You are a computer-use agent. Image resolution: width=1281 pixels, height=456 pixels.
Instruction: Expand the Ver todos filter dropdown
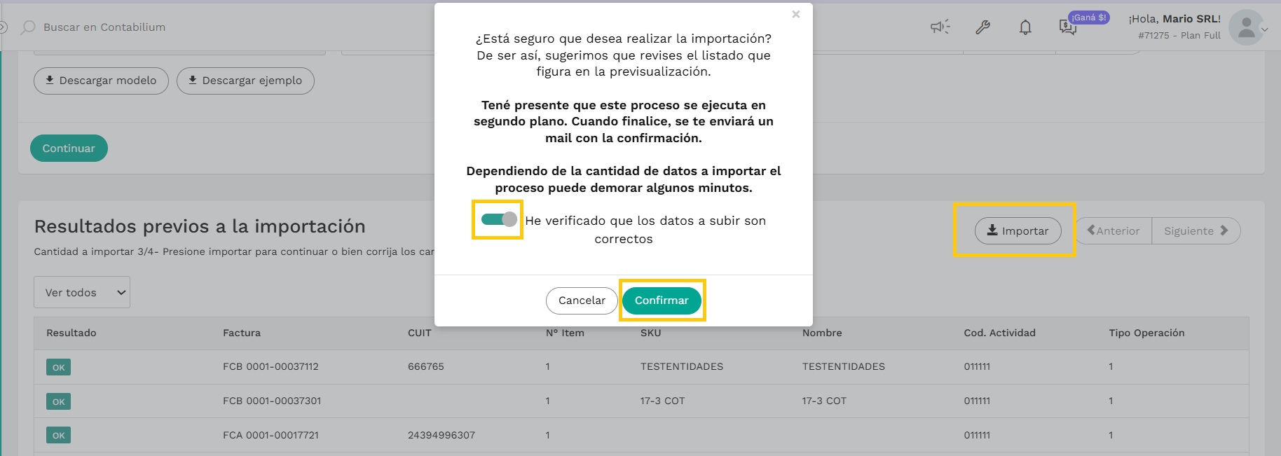[82, 292]
